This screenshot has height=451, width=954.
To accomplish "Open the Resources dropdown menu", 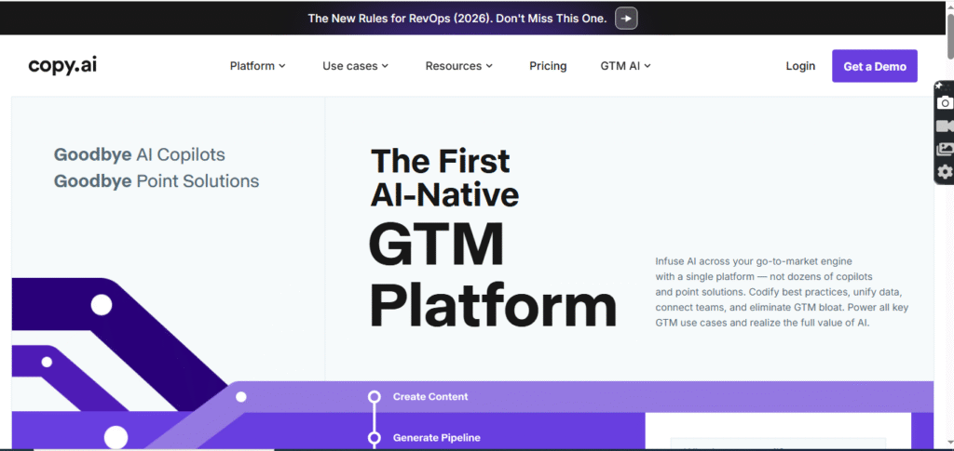I will (458, 66).
